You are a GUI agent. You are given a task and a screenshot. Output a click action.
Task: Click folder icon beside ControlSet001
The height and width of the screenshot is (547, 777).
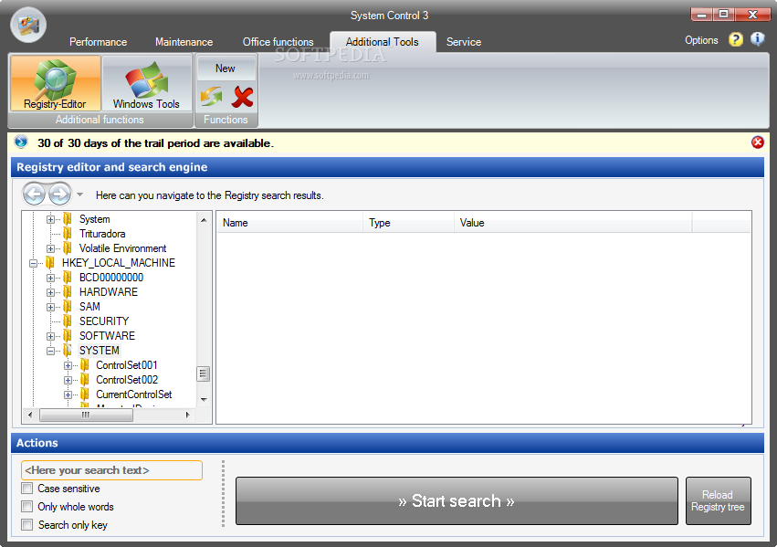click(85, 365)
